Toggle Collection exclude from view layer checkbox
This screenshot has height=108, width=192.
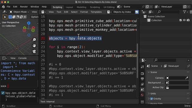pos(181,20)
